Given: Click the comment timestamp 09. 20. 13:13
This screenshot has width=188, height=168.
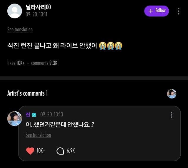Looking at the screenshot, I should (52, 115).
